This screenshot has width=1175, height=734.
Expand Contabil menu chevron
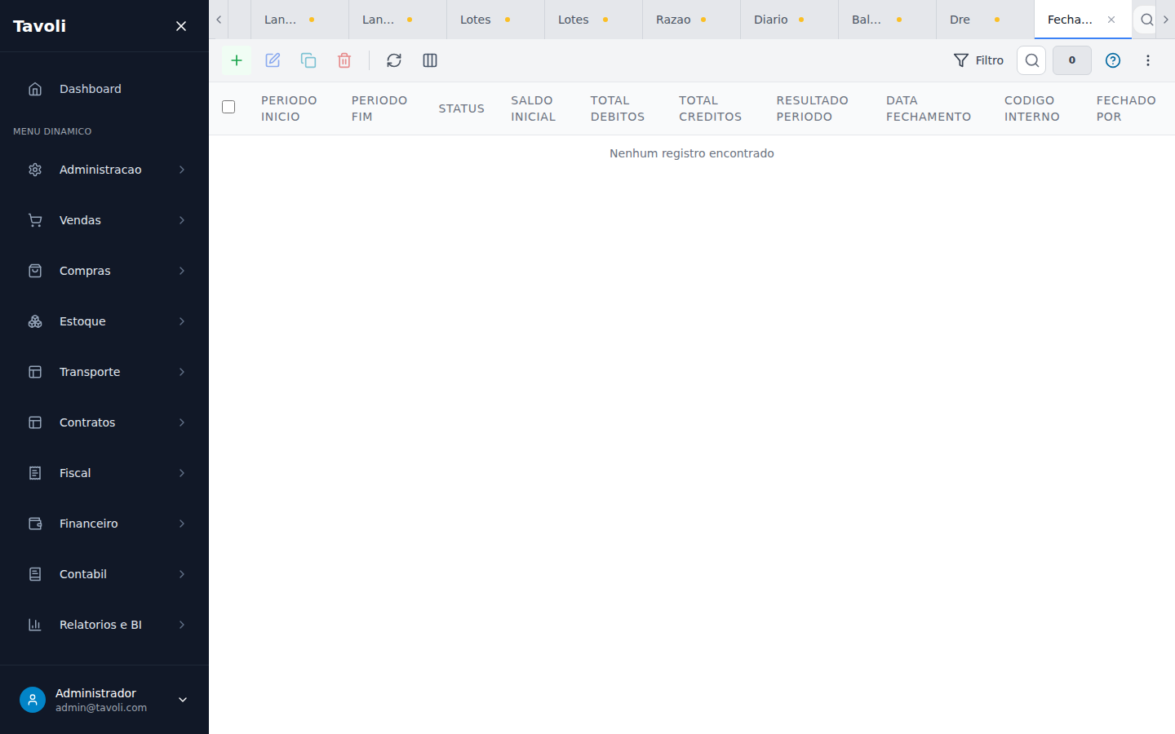(x=182, y=574)
